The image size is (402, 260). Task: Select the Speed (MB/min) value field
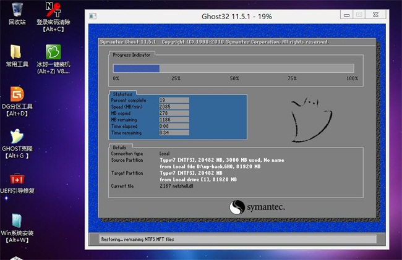tap(173, 106)
